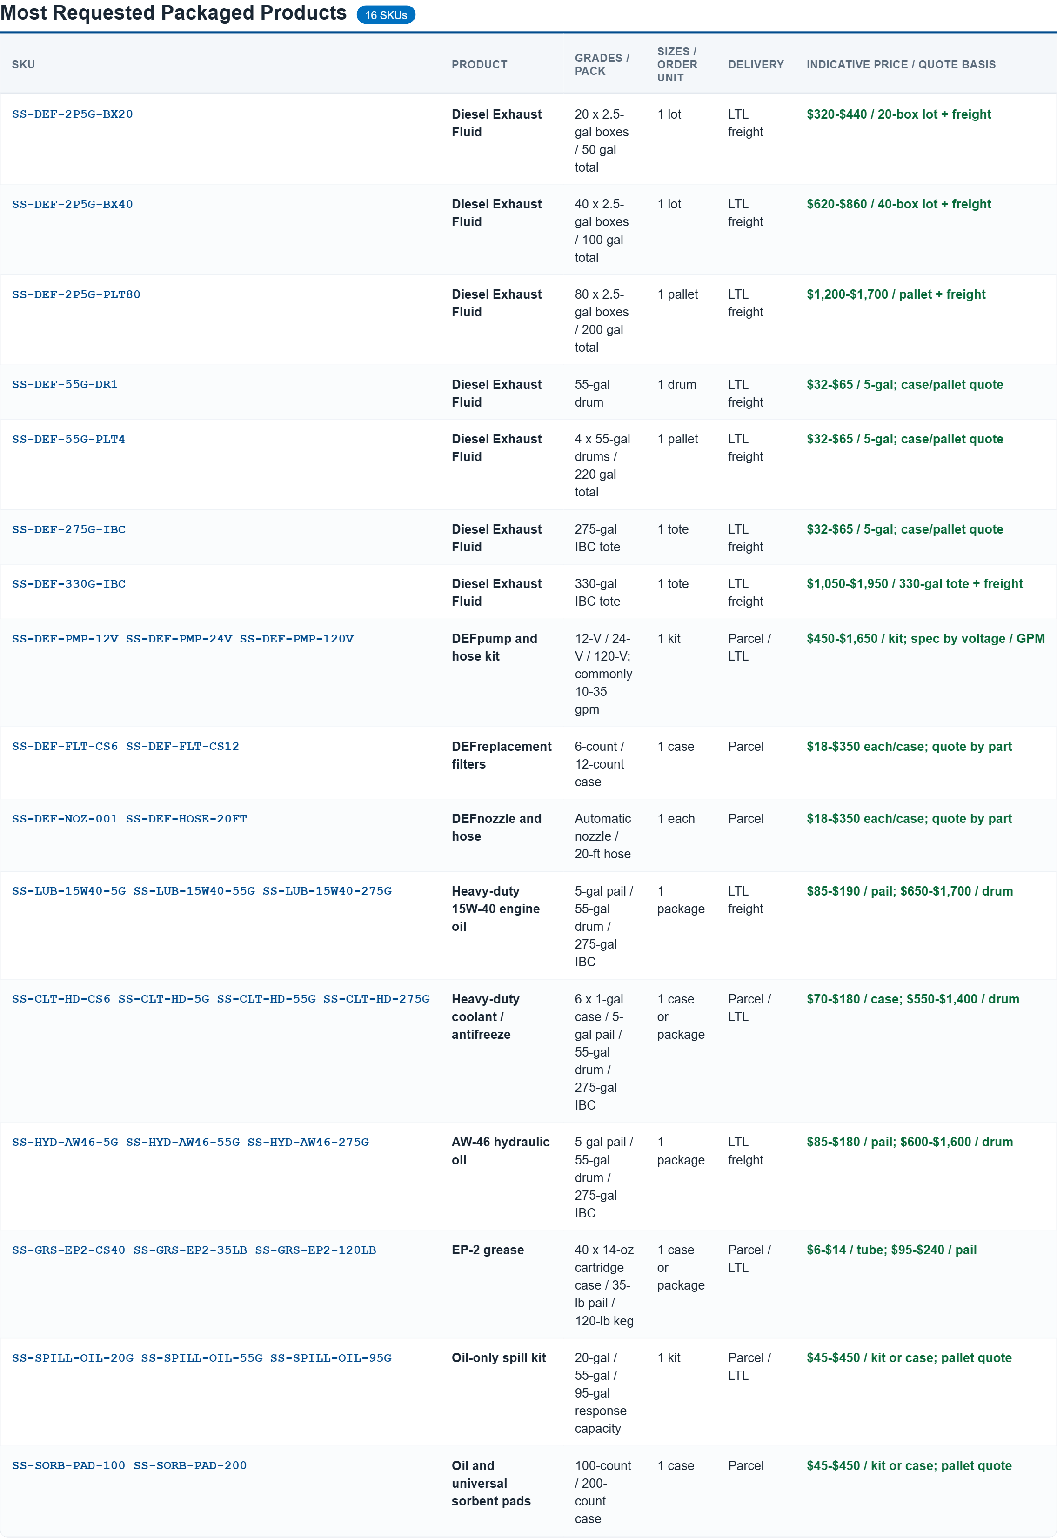Select the SS-GRS-EP2-35LB grease SKU
The image size is (1057, 1538).
[x=190, y=1250]
